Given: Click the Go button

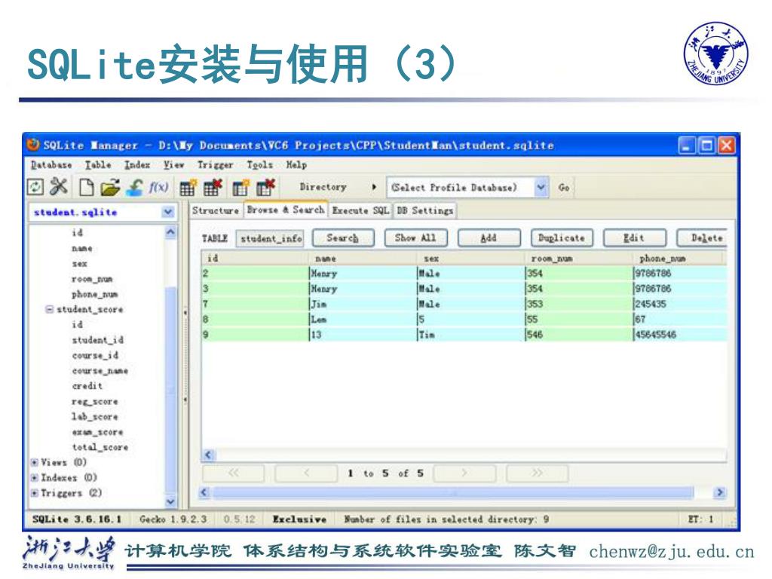Looking at the screenshot, I should [564, 188].
